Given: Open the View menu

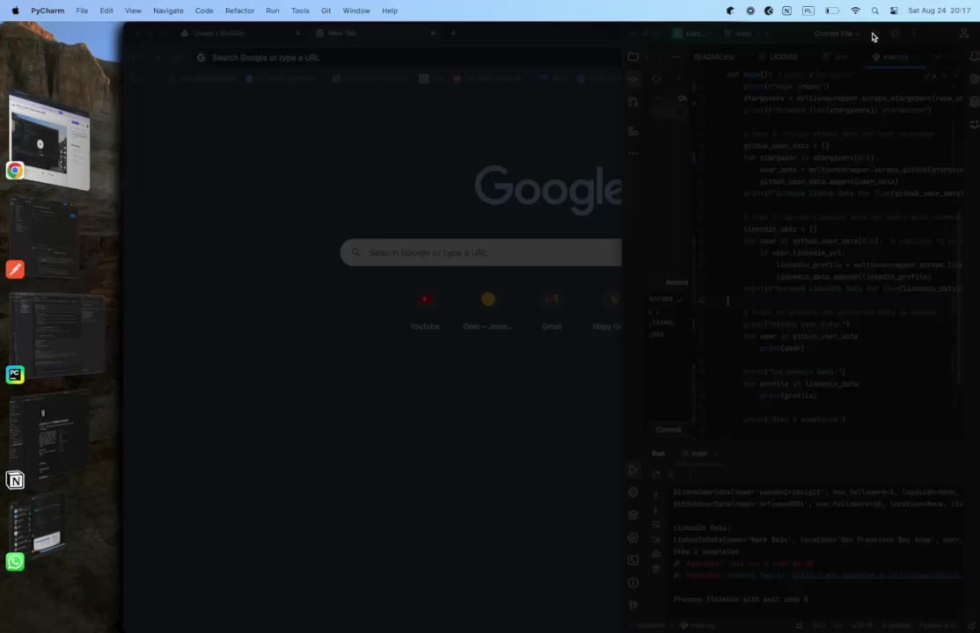Looking at the screenshot, I should [133, 11].
